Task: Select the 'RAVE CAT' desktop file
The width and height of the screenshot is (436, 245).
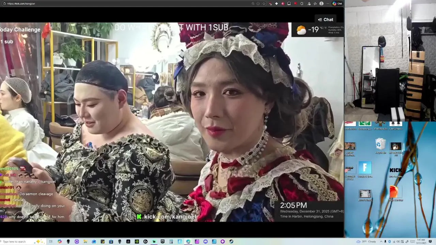Action: point(395,194)
